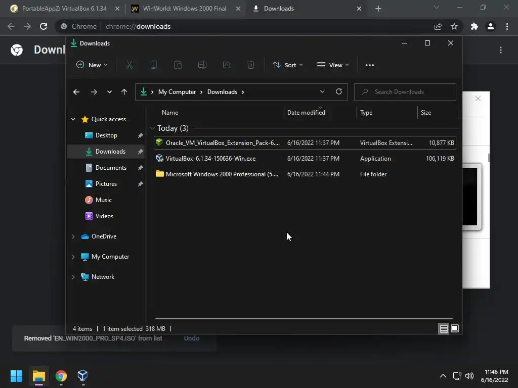Viewport: 518px width, 388px height.
Task: Open Windows Start button on taskbar
Action: point(16,376)
